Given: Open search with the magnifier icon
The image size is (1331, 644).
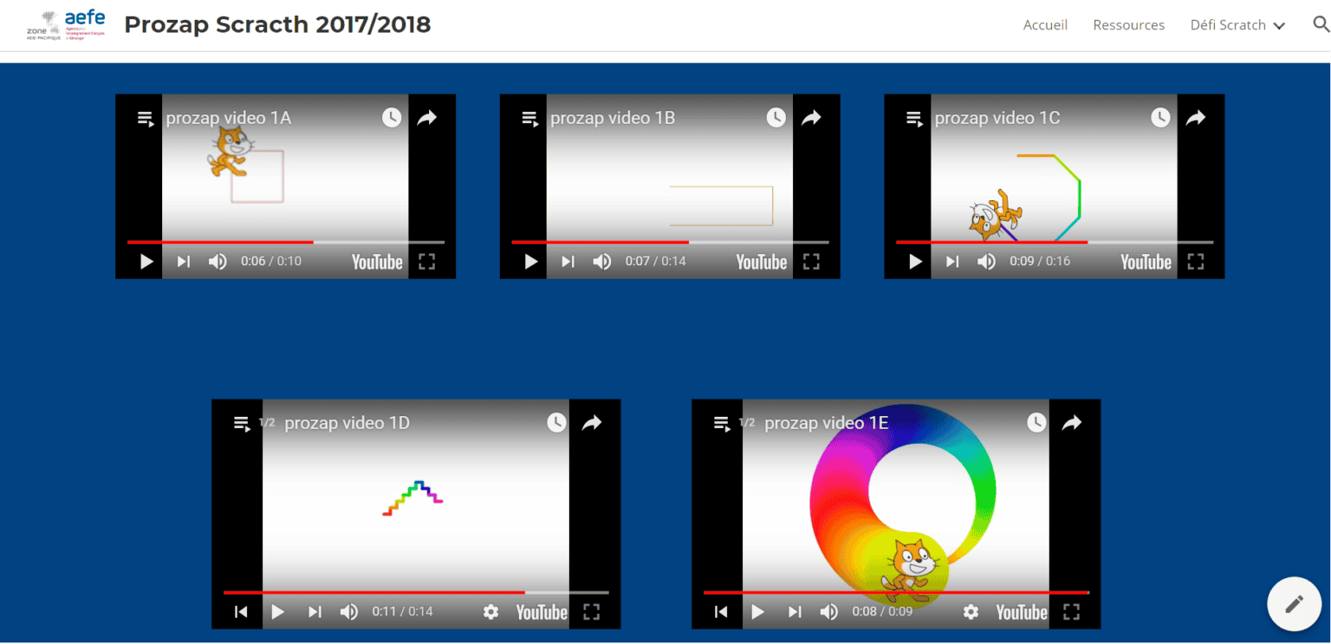Looking at the screenshot, I should (1321, 25).
